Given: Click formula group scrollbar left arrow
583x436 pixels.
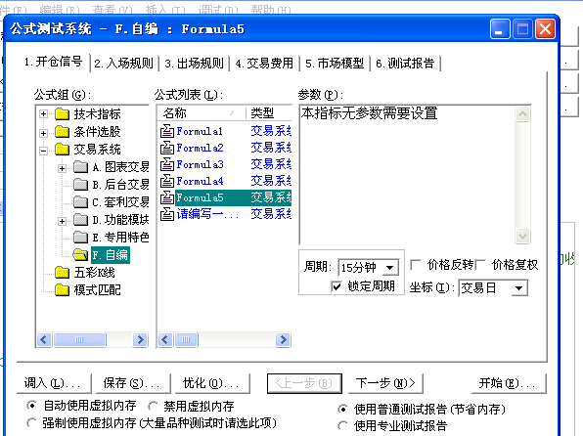Looking at the screenshot, I should [x=44, y=339].
